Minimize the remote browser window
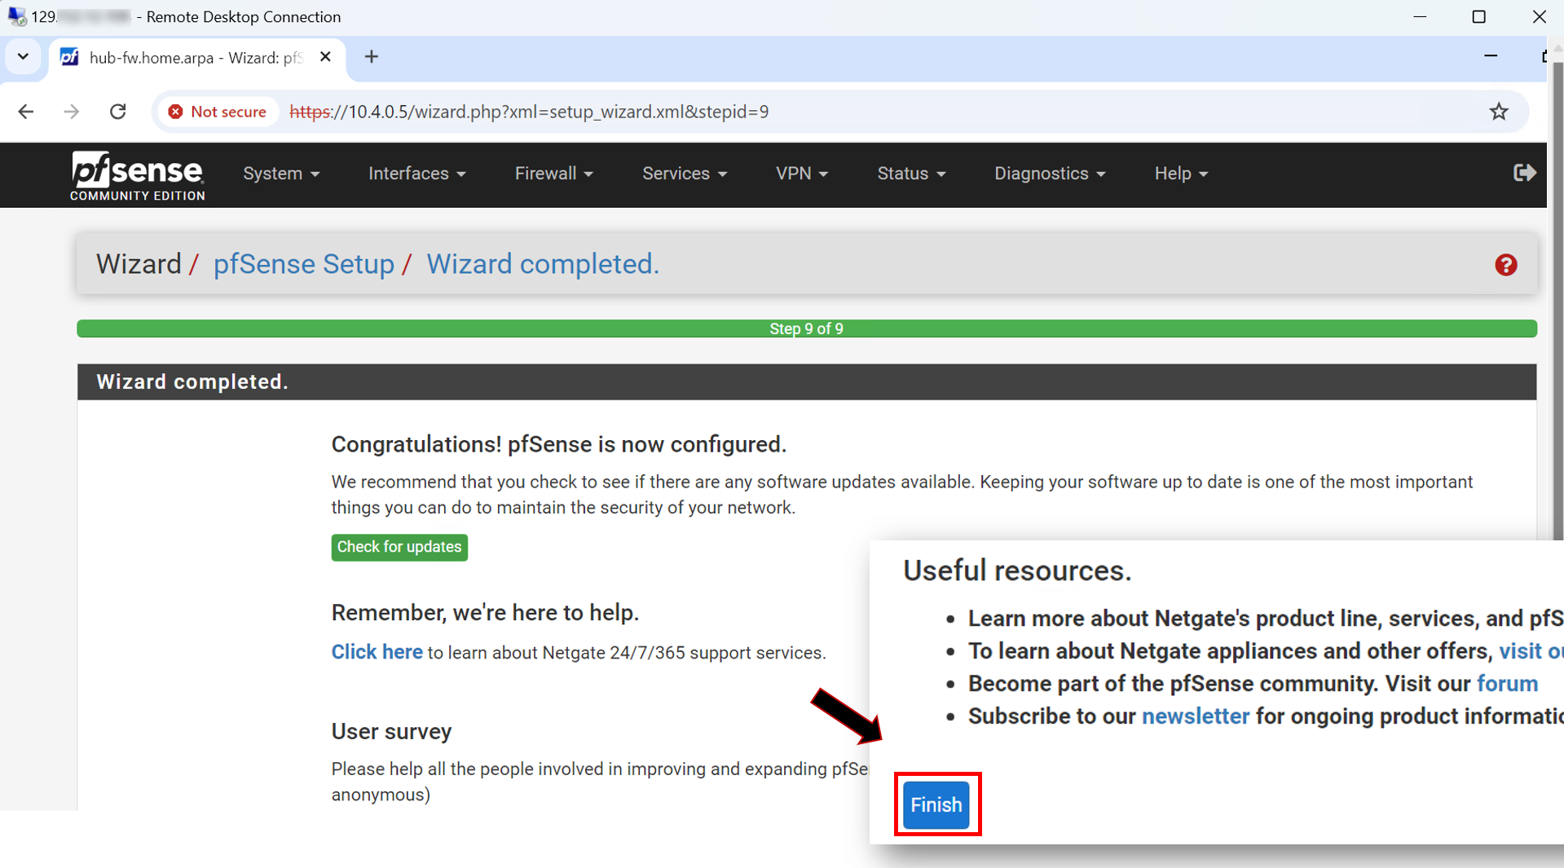The width and height of the screenshot is (1564, 868). (1490, 56)
